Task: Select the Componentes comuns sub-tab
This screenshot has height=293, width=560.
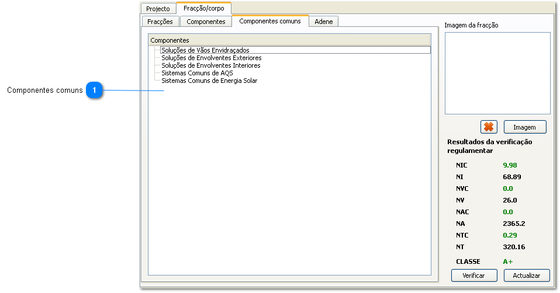Action: (270, 21)
